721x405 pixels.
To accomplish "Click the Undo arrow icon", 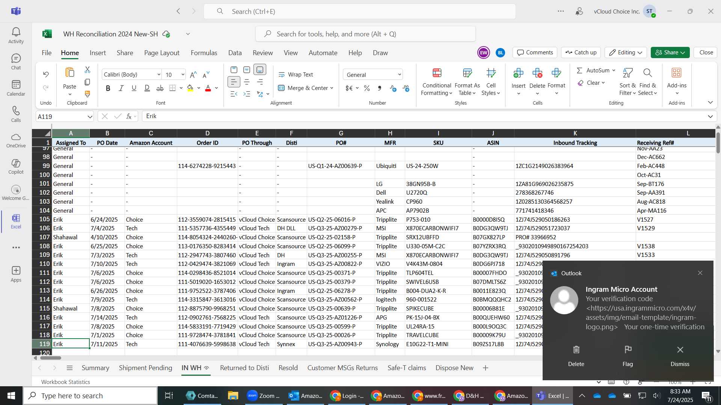I will point(46,74).
